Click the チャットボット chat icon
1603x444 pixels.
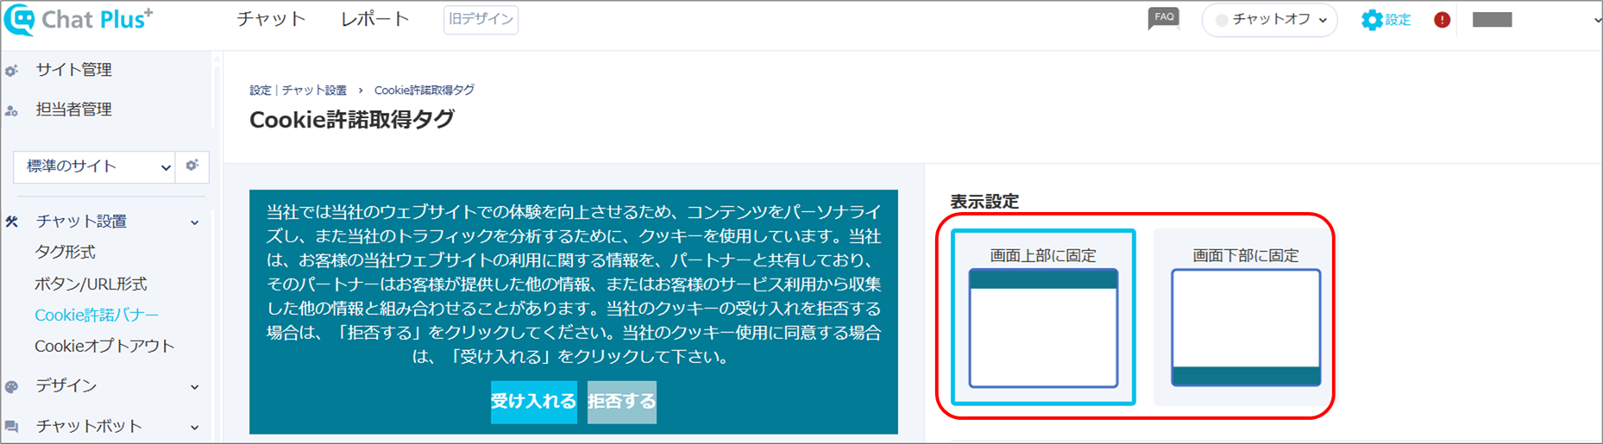click(11, 427)
